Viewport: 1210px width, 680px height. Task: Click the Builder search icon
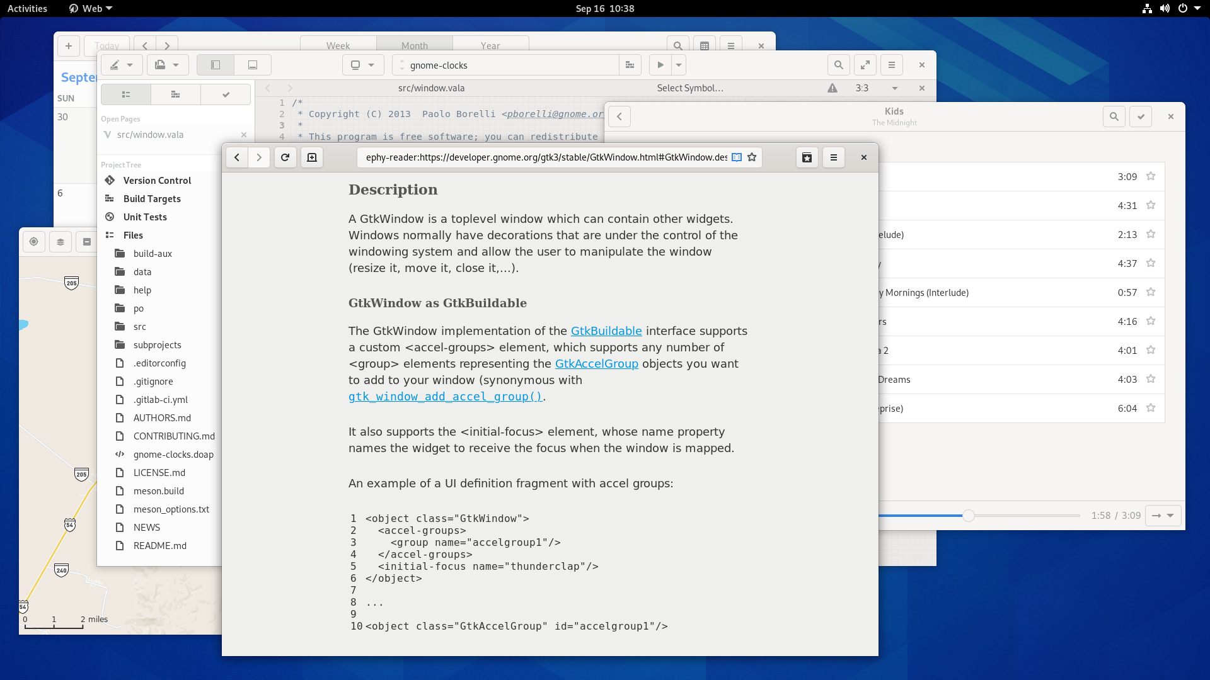pos(838,65)
